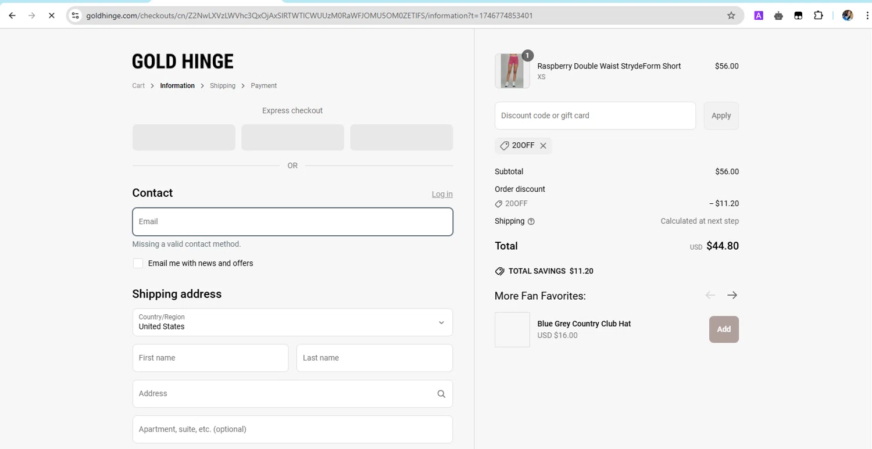Screen dimensions: 872x449
Task: Expand the Country/Region dropdown
Action: (x=292, y=322)
